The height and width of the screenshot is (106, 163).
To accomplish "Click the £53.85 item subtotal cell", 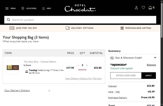I will click(98, 68).
